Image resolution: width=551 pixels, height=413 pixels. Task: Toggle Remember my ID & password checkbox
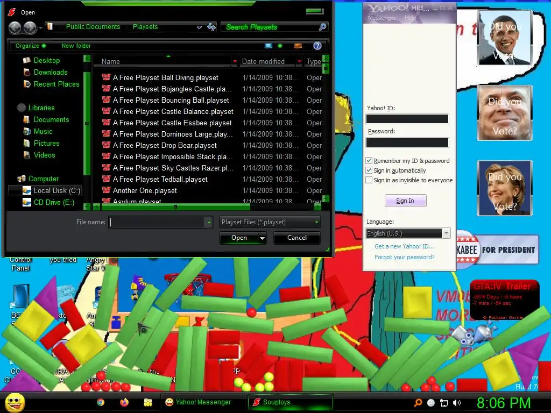click(369, 160)
